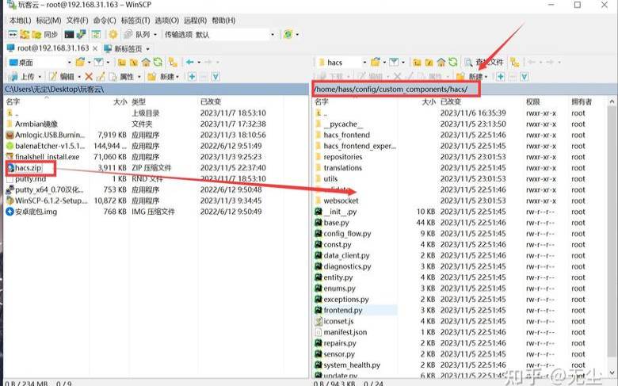
Task: Select config_flow.py in remote panel
Action: coord(347,233)
